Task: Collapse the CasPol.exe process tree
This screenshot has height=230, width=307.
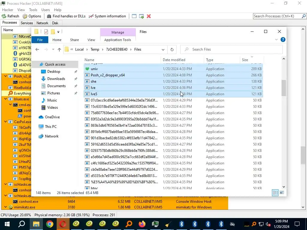Action: [x=5, y=122]
